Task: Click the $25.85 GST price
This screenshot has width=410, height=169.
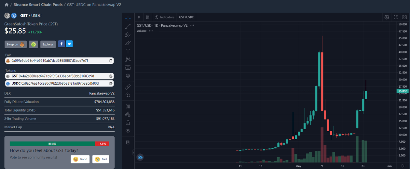Action: pyautogui.click(x=15, y=31)
